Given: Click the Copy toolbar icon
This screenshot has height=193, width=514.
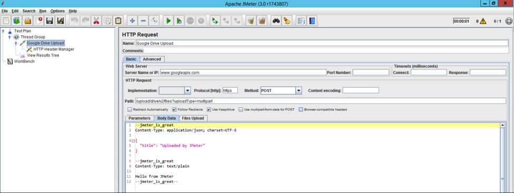Looking at the screenshot, I should (107, 21).
